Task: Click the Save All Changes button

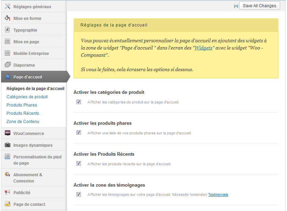Action: 259,6
